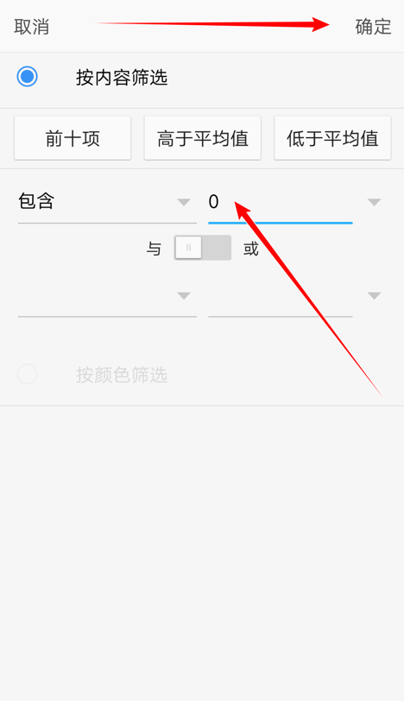404x701 pixels.
Task: Click the empty second value input field
Action: click(x=281, y=296)
